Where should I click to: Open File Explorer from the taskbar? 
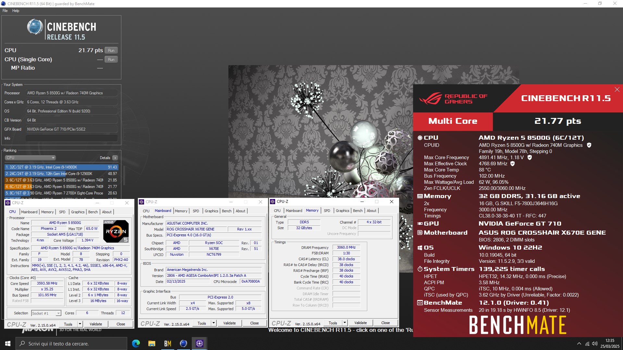152,344
